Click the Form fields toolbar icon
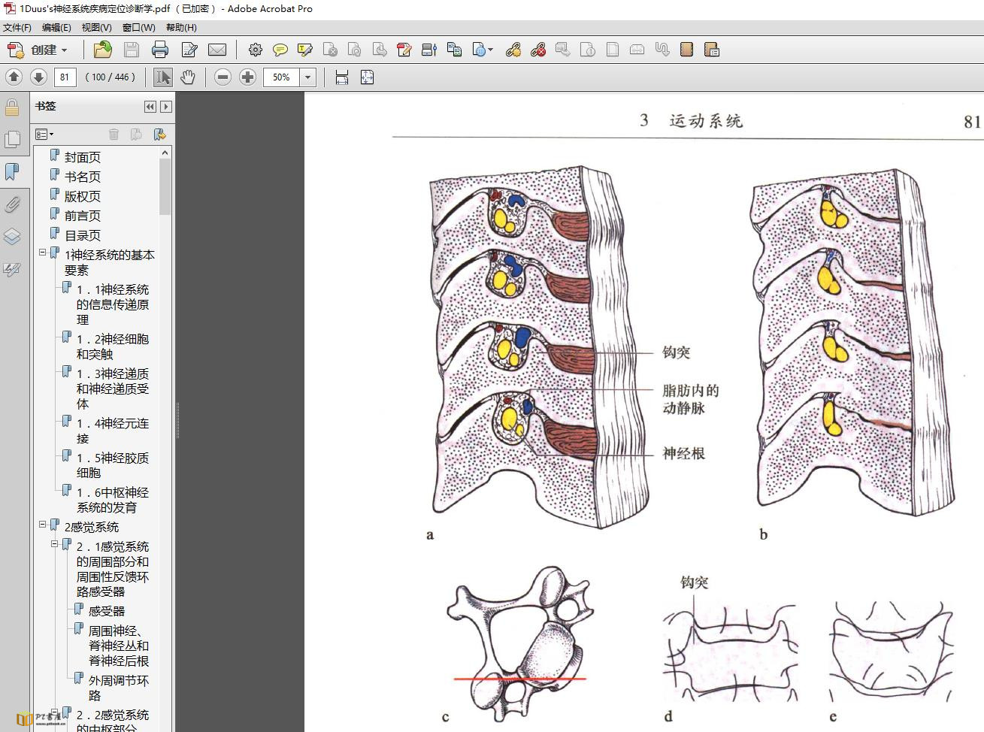Viewport: 984px width, 732px height. (x=429, y=50)
